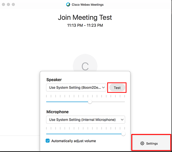Click the chevron arrow on the Speaker selector
This screenshot has height=152, width=172.
pyautogui.click(x=104, y=88)
